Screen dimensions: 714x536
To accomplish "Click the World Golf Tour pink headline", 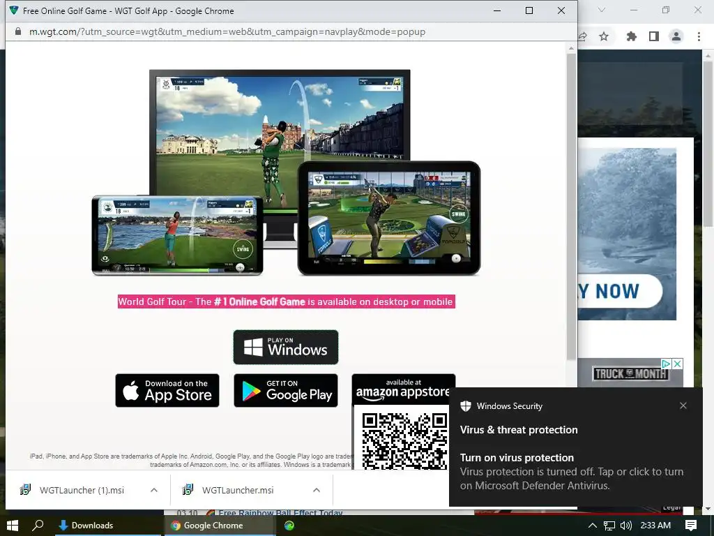I will point(286,301).
